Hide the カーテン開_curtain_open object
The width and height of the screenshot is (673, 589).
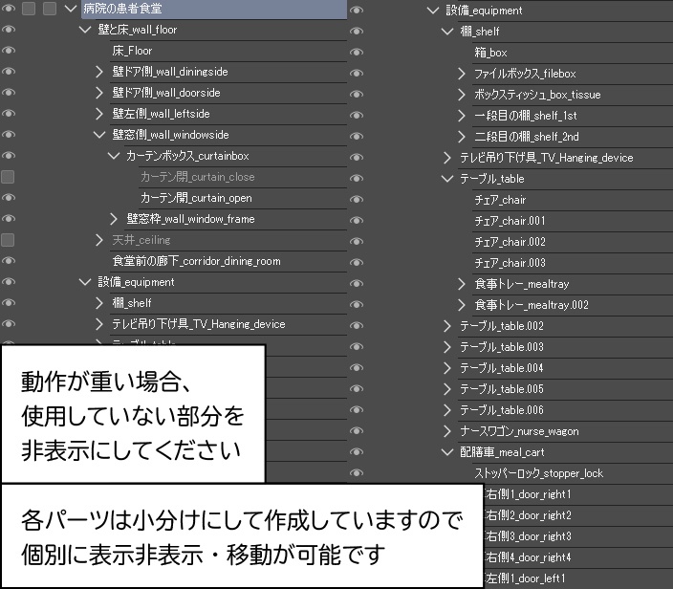click(9, 198)
